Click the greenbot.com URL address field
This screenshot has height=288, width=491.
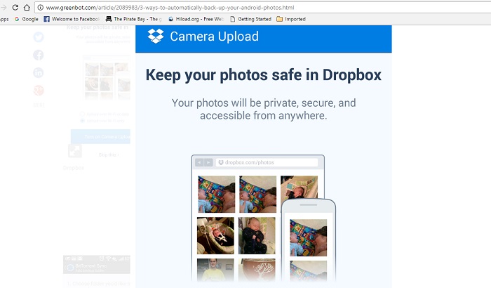coord(210,7)
